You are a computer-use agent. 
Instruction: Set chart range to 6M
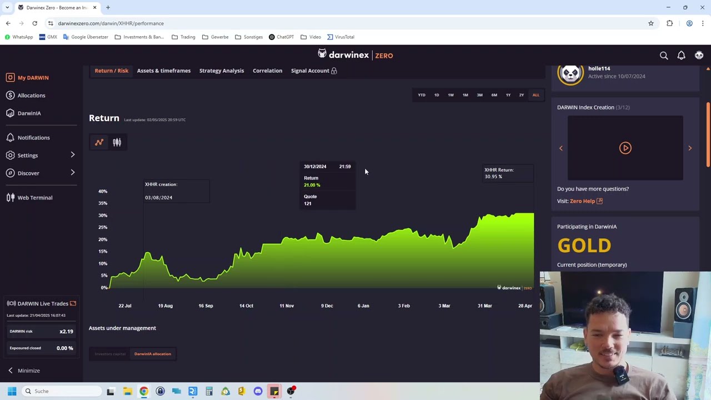tap(494, 95)
